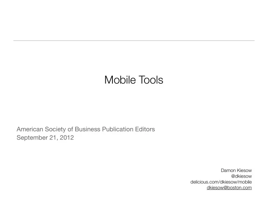Open the dkiesow@boston.com email link
The height and width of the screenshot is (201, 268).
(229, 188)
